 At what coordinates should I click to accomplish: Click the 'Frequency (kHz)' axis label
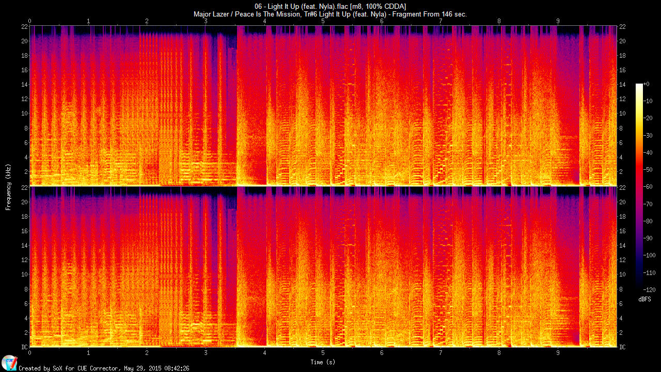pyautogui.click(x=8, y=186)
